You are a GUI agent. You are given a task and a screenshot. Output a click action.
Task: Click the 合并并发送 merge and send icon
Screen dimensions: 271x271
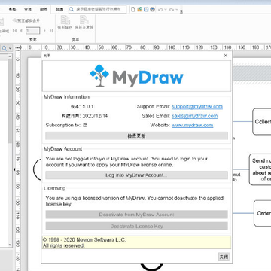[x=84, y=23]
